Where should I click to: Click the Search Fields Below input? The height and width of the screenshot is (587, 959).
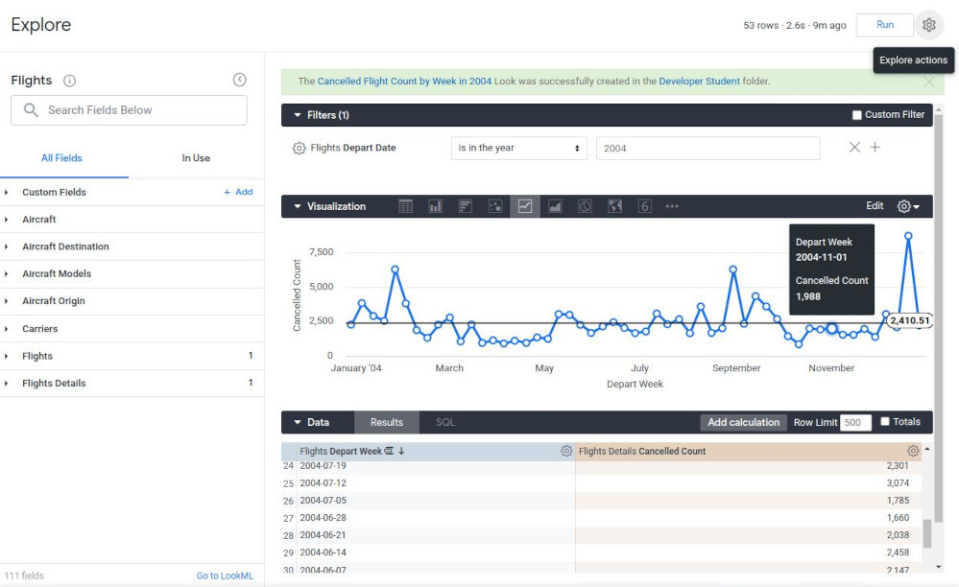129,110
